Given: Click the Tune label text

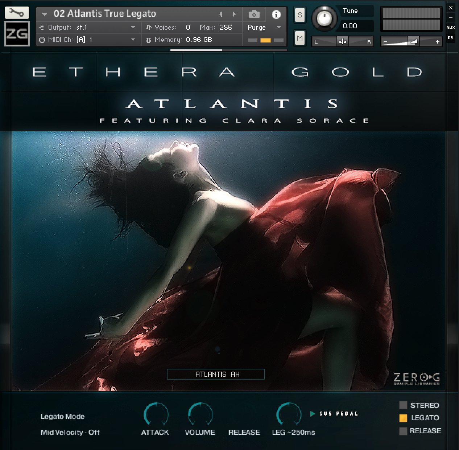Looking at the screenshot, I should click(x=350, y=11).
